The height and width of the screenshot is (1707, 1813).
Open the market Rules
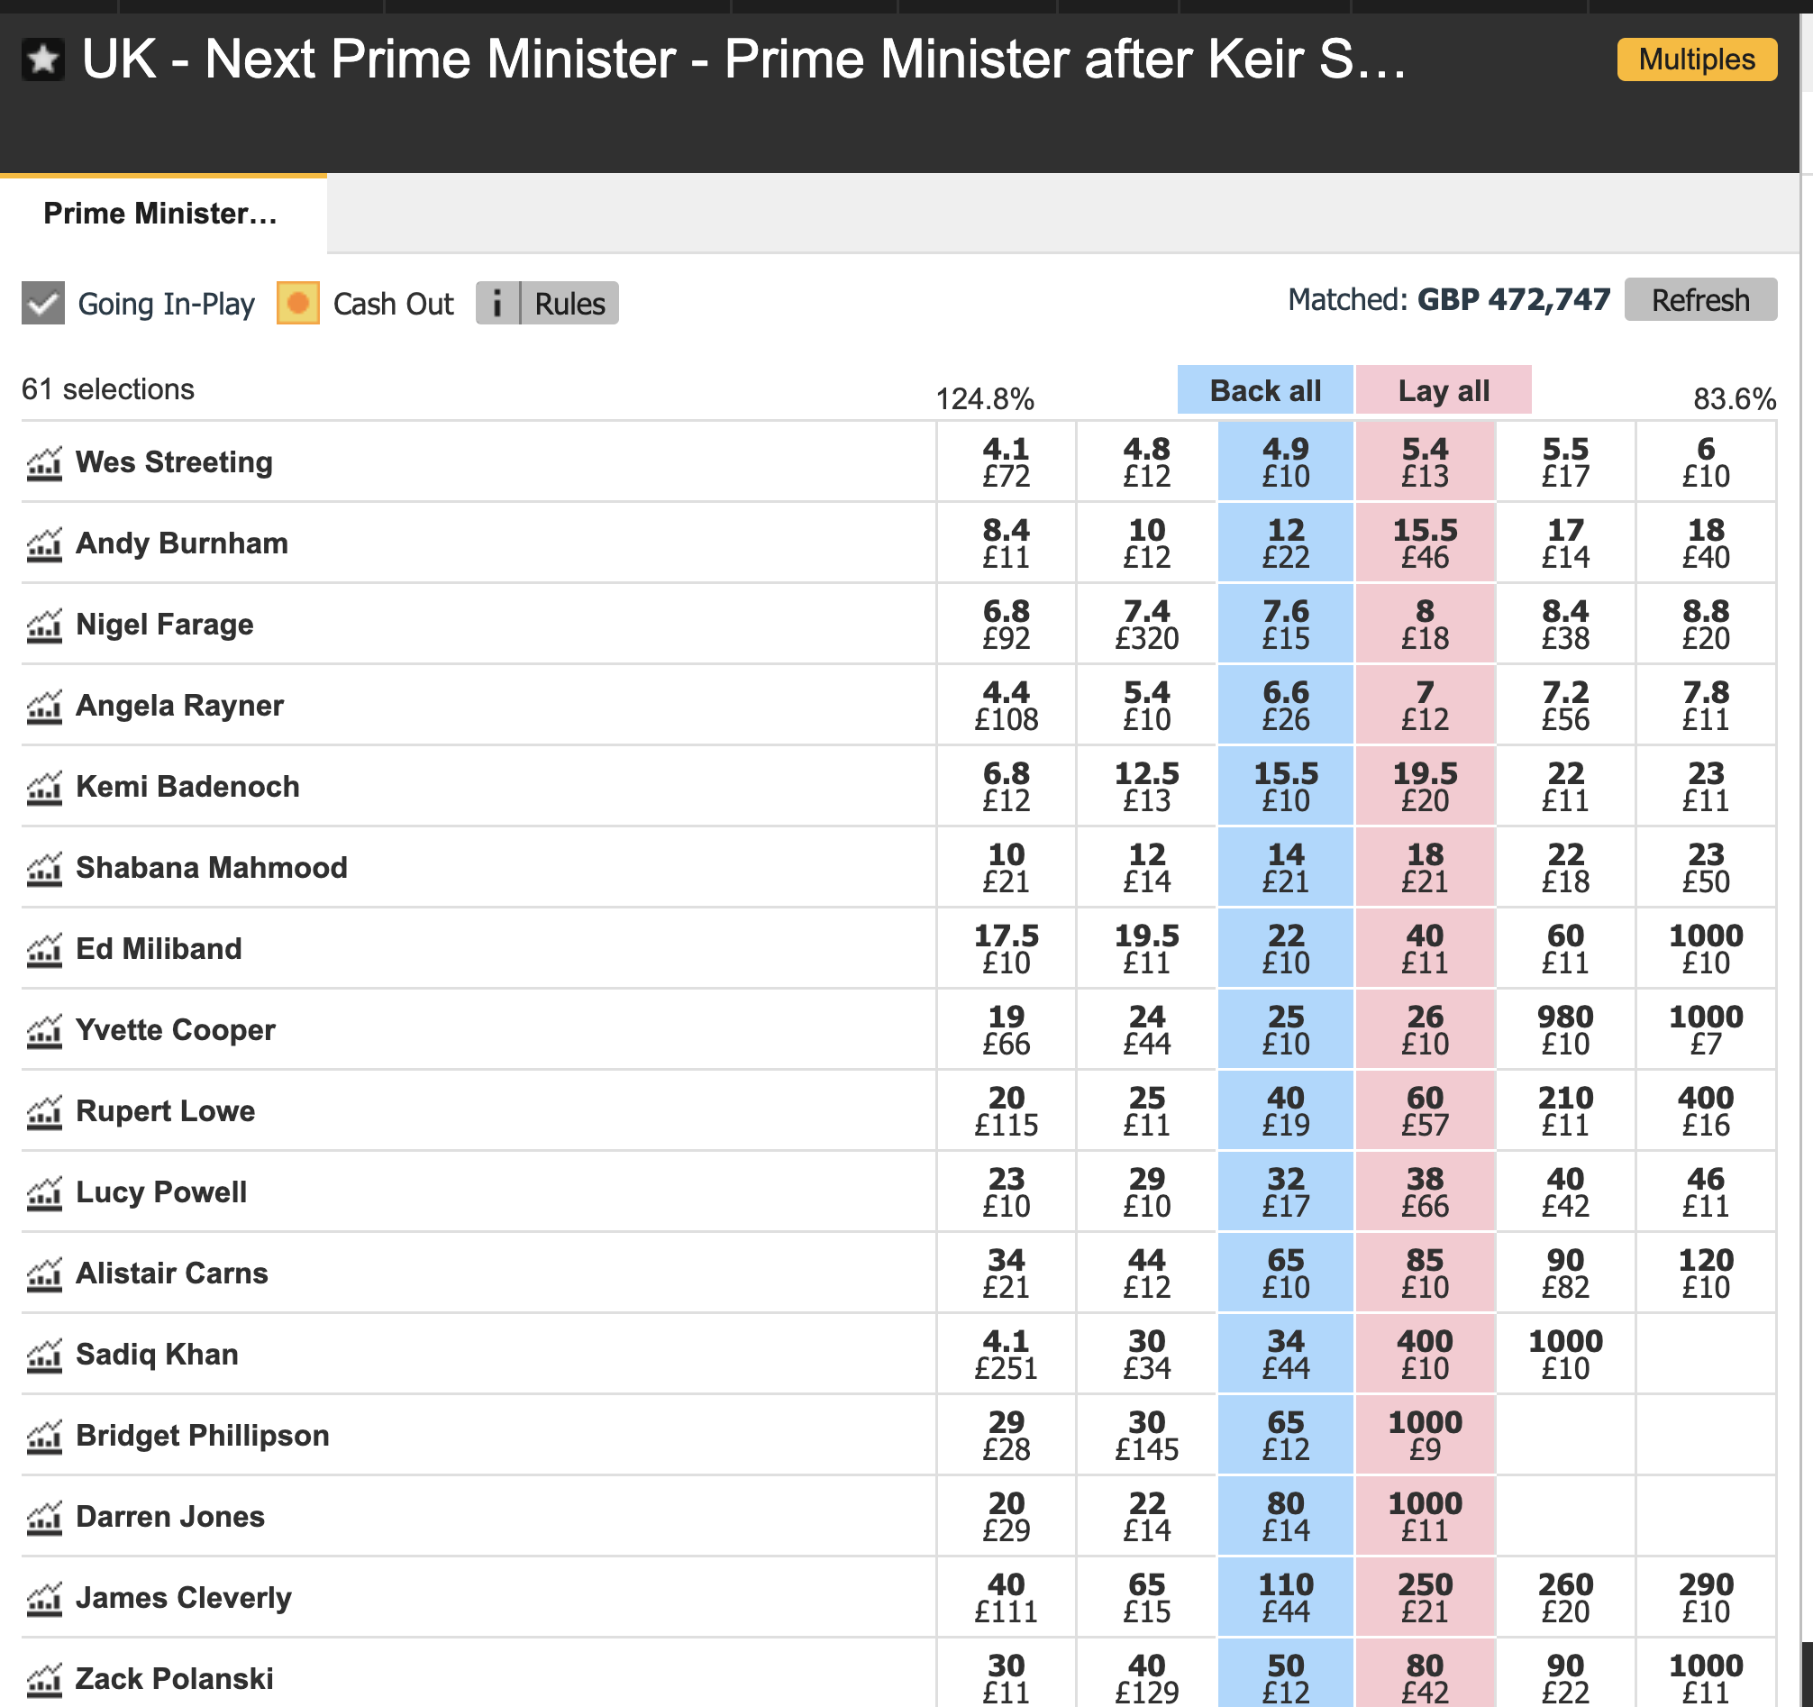tap(569, 303)
